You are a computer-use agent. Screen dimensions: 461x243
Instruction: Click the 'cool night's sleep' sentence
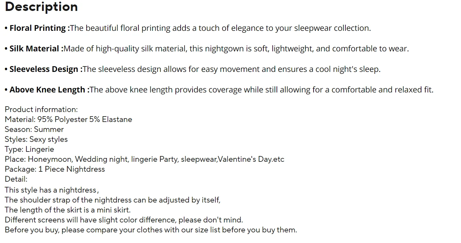[231, 69]
